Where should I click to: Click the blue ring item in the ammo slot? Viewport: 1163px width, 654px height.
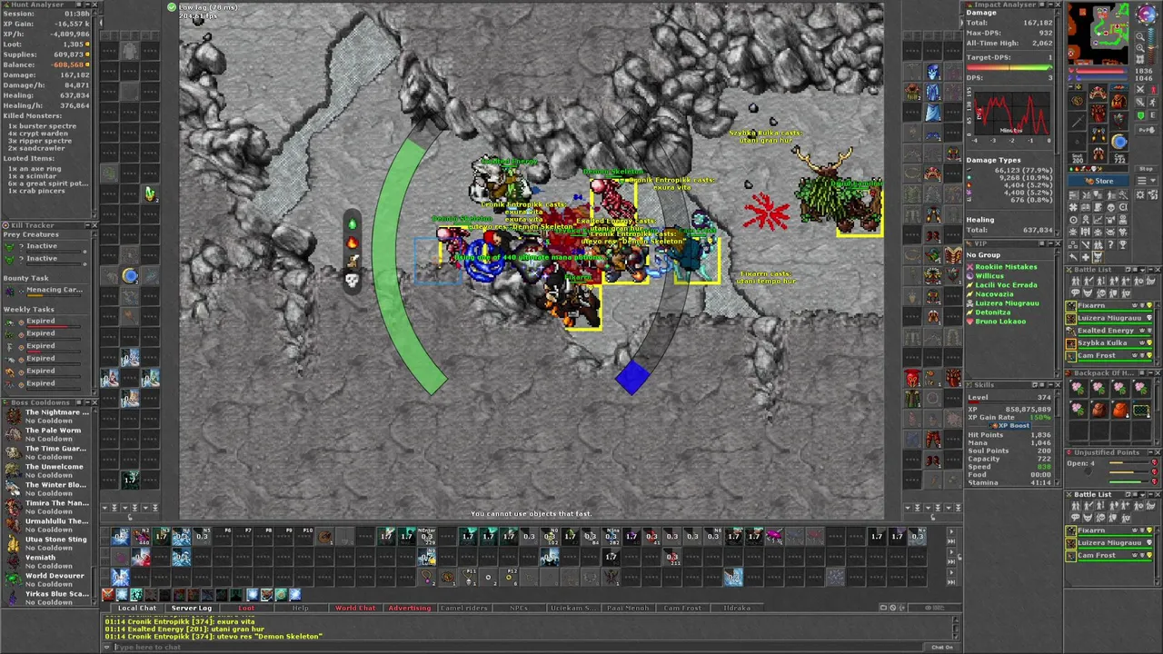coord(1119,141)
